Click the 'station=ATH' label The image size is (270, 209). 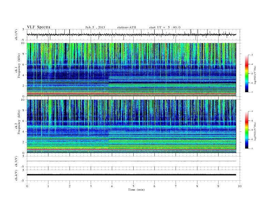coord(126,27)
